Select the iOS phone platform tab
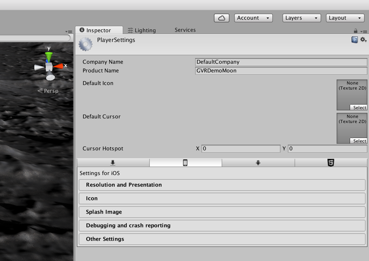 click(186, 163)
